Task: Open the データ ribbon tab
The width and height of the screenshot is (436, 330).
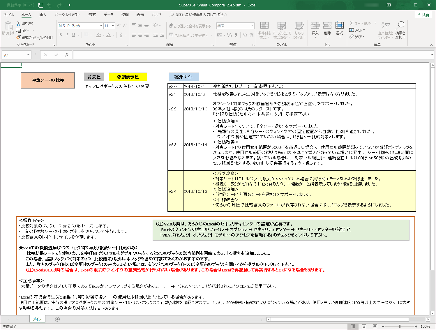Action: [x=109, y=15]
